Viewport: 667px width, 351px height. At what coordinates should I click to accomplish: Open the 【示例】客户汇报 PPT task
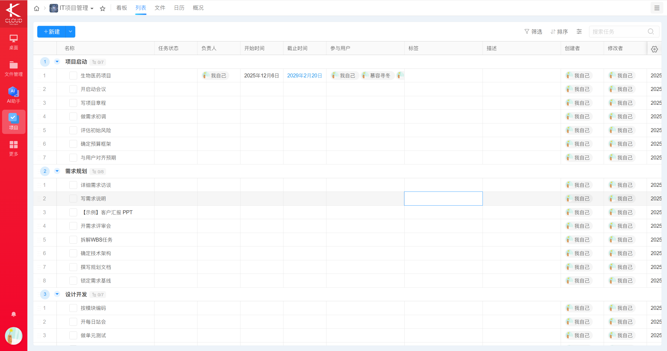coord(107,212)
